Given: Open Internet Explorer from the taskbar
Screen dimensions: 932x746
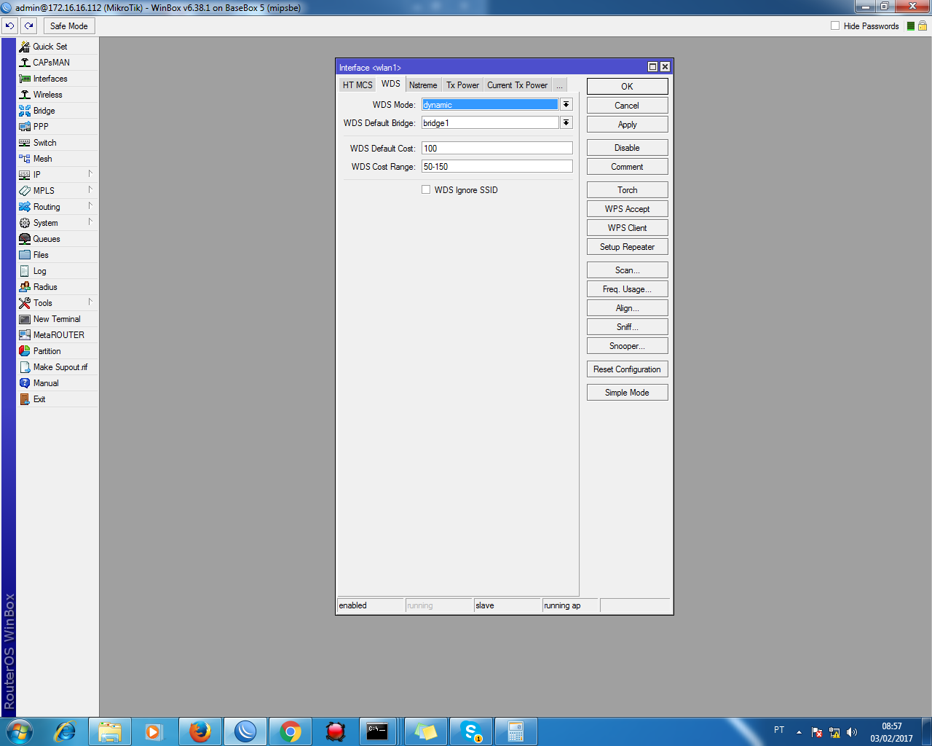Looking at the screenshot, I should pos(65,731).
